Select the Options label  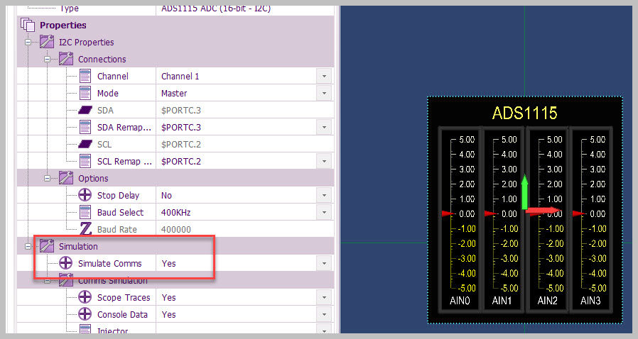point(93,178)
